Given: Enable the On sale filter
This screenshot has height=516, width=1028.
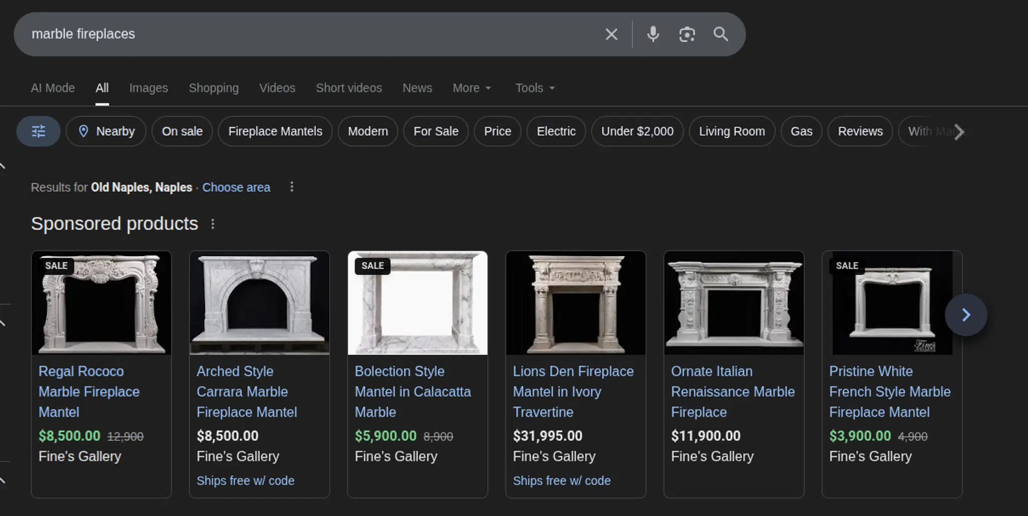Looking at the screenshot, I should [182, 131].
